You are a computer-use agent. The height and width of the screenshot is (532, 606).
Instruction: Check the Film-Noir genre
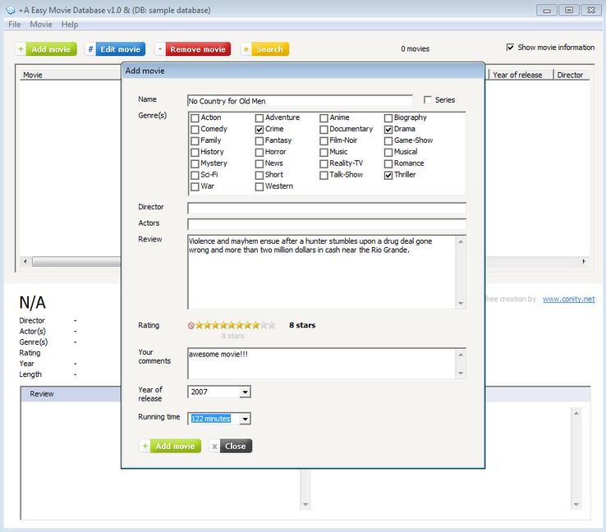click(x=324, y=141)
